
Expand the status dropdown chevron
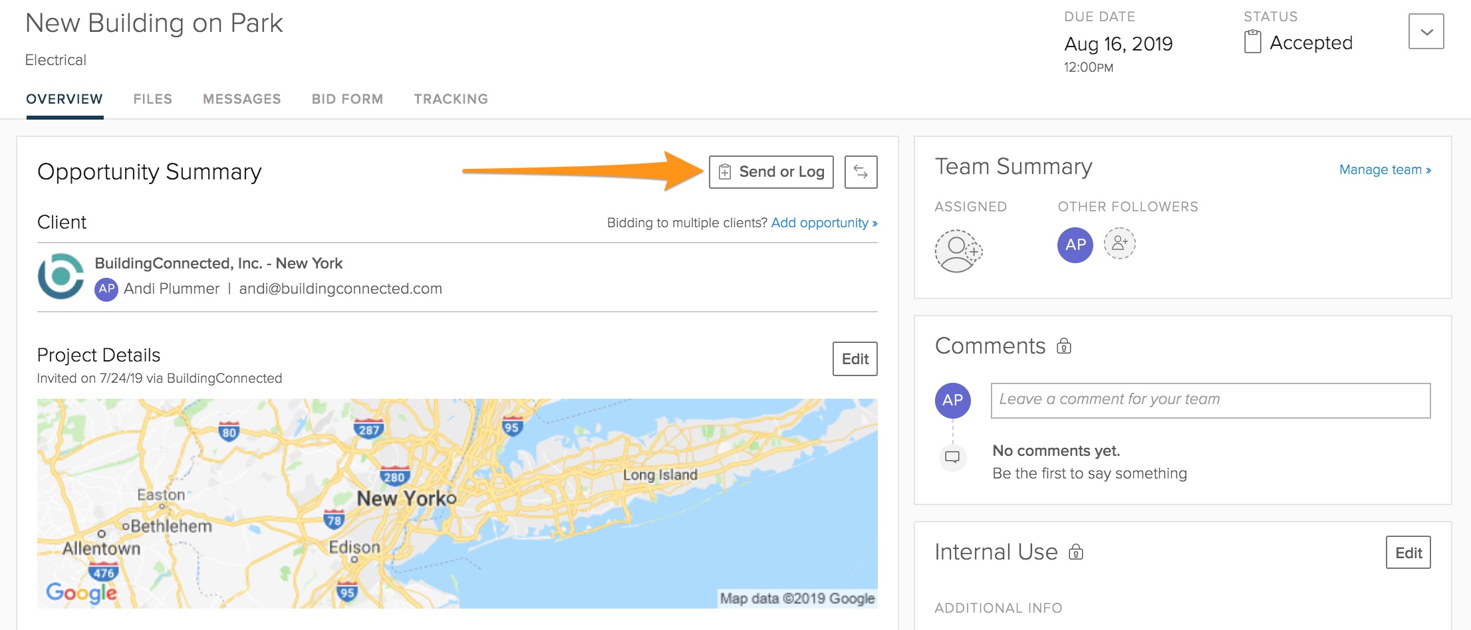click(x=1426, y=31)
